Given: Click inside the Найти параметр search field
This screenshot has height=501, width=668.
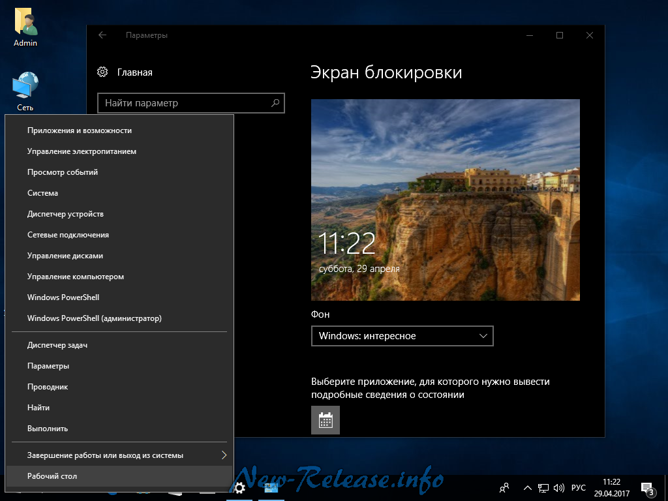Looking at the screenshot, I should click(191, 102).
